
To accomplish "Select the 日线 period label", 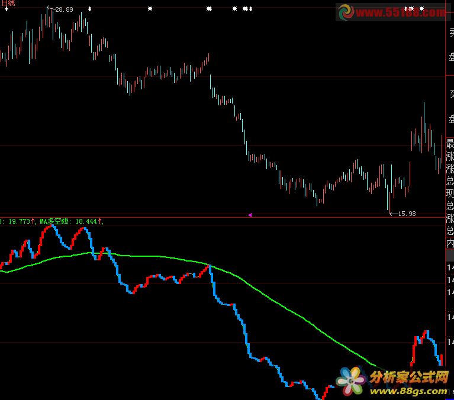I will click(8, 3).
